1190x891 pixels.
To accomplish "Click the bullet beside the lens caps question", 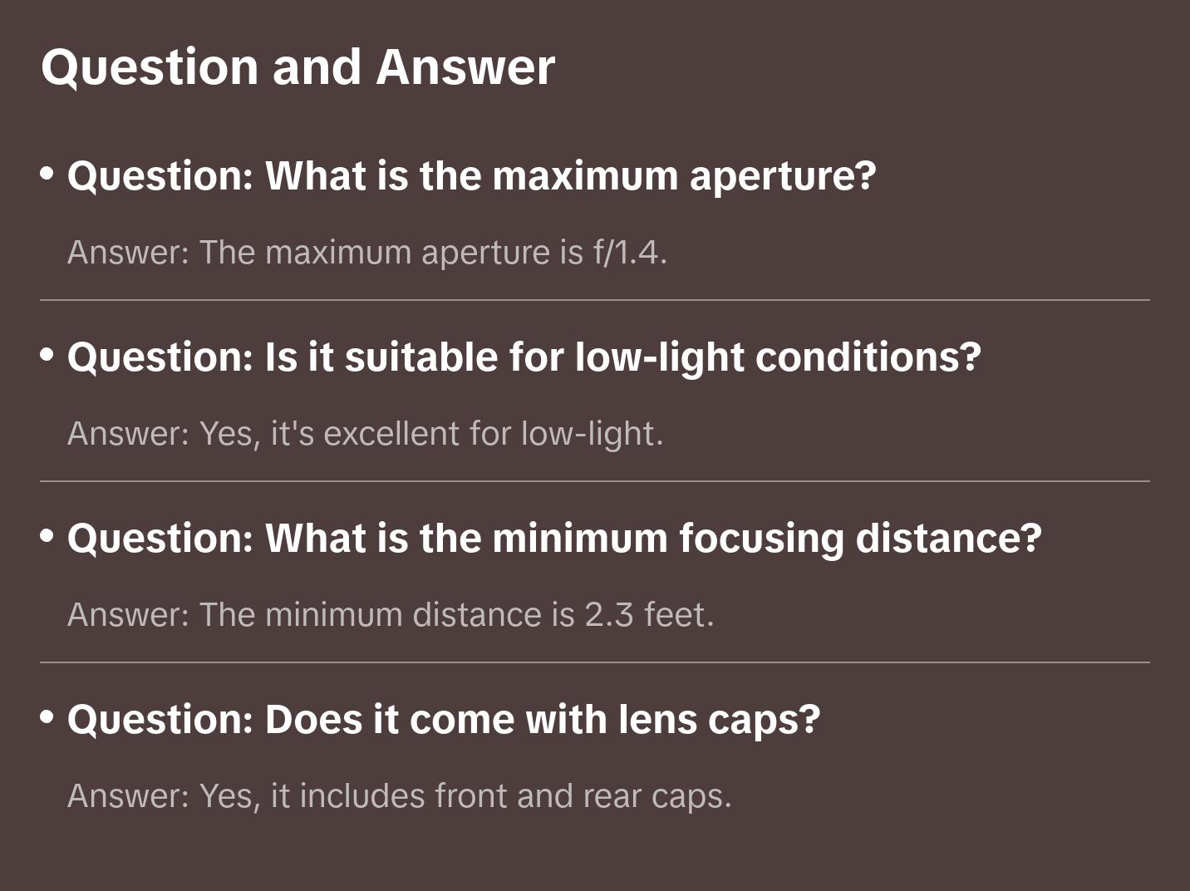I will pyautogui.click(x=47, y=717).
